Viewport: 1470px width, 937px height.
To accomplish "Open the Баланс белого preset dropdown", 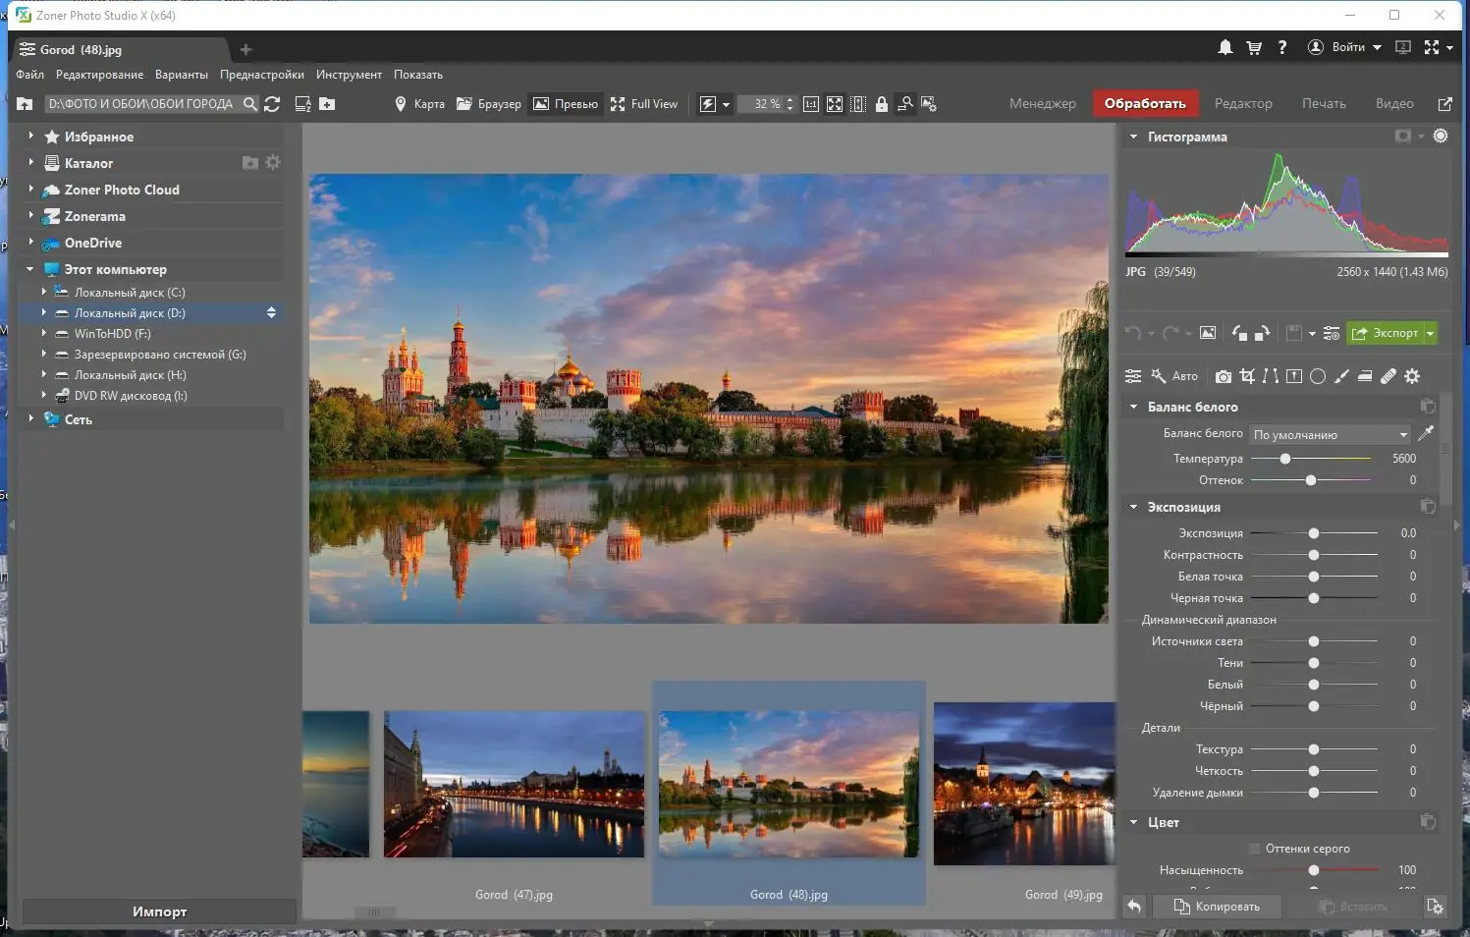I will (x=1331, y=434).
